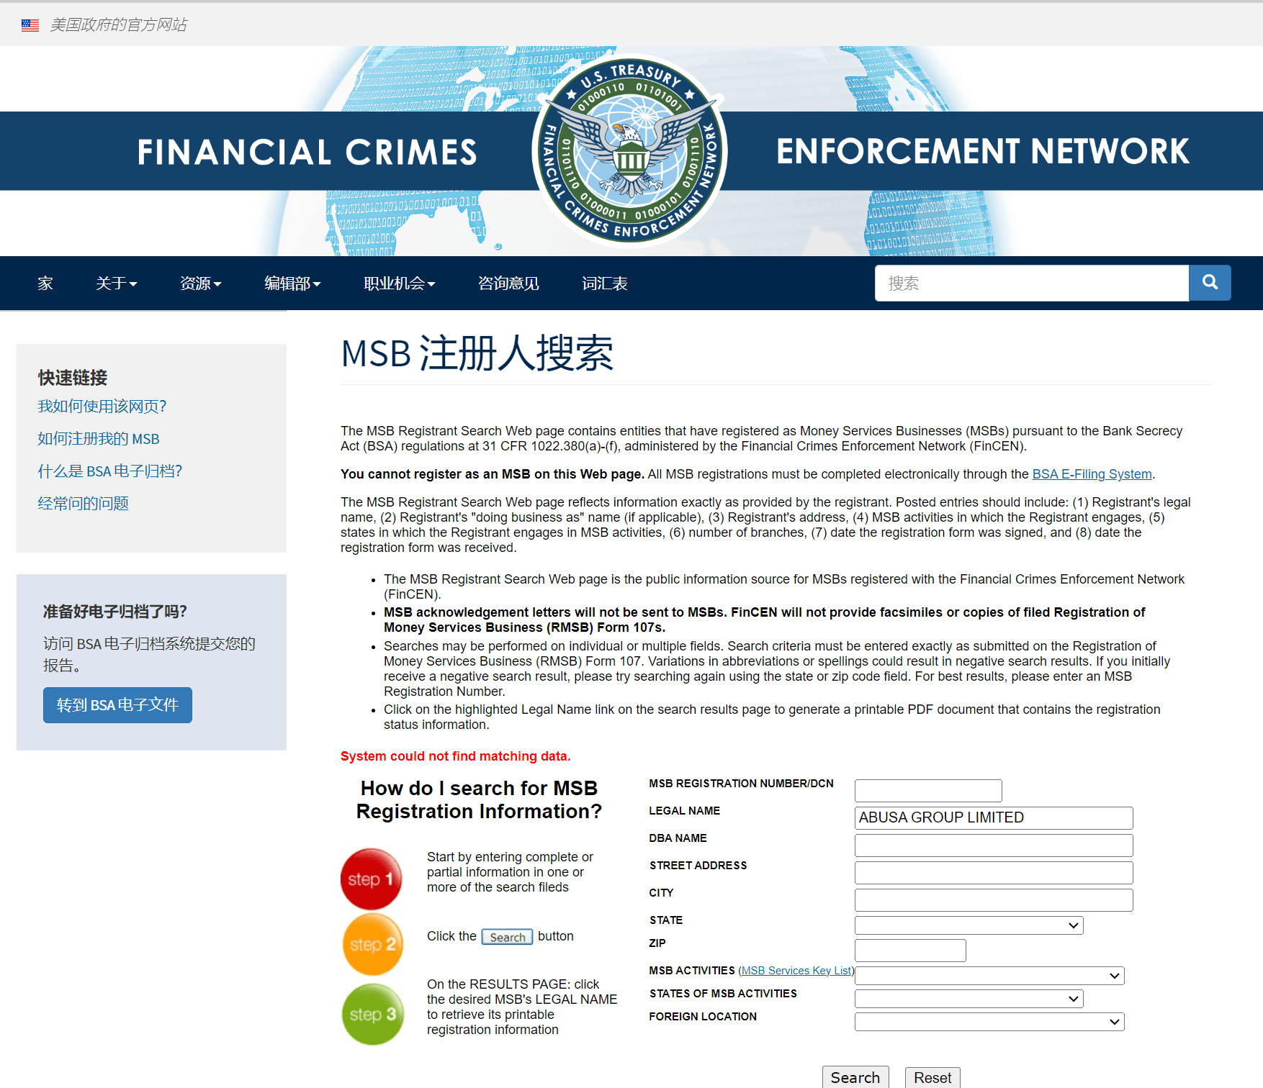Expand the 职业机会 menu
The width and height of the screenshot is (1263, 1088).
[x=400, y=284]
